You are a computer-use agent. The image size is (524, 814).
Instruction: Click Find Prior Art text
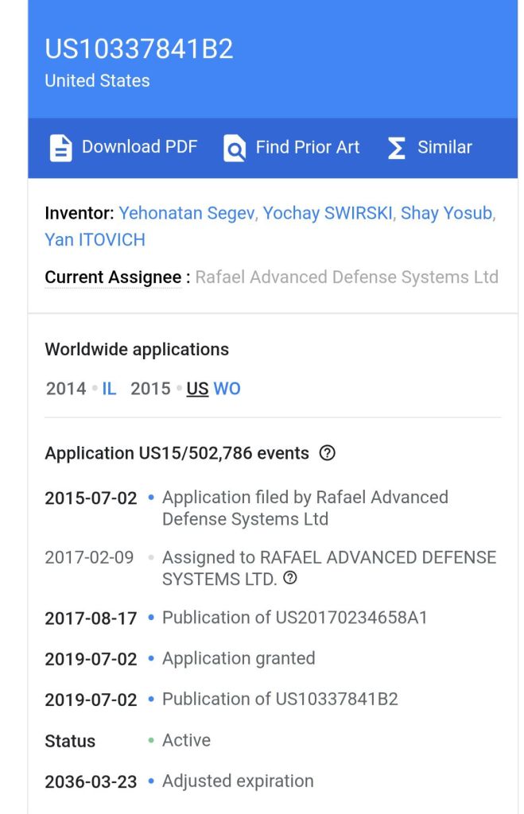coord(307,147)
